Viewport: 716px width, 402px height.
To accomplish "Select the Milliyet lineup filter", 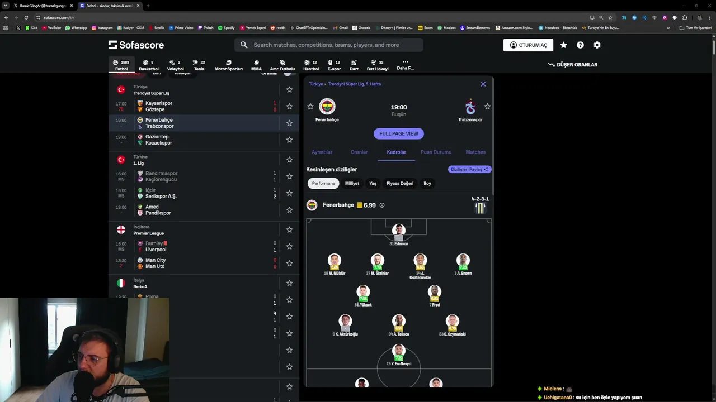I will click(352, 183).
